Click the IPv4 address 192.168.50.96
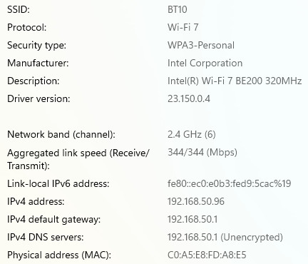Screen dimensions: 308x264 (x=196, y=201)
